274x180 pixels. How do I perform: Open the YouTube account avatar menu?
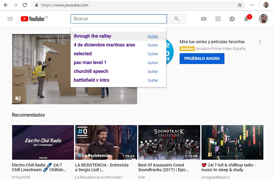click(263, 19)
